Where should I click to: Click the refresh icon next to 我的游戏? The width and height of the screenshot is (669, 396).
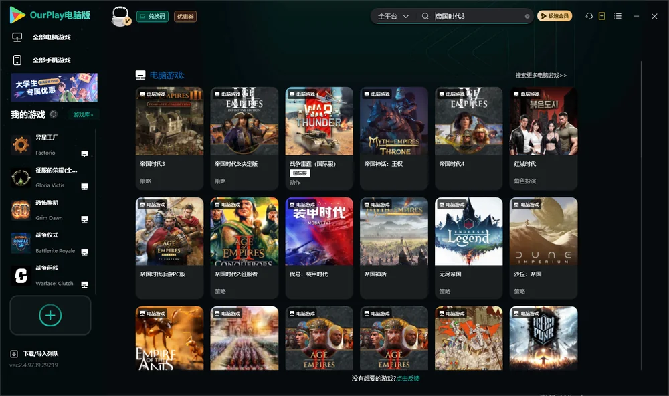[54, 114]
